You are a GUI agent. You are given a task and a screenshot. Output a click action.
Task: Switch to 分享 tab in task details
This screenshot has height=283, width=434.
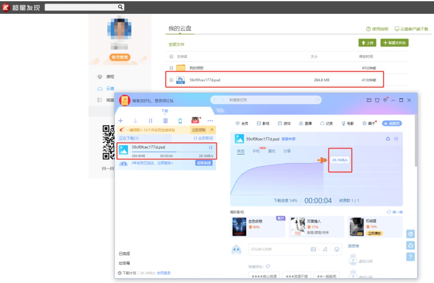(287, 151)
